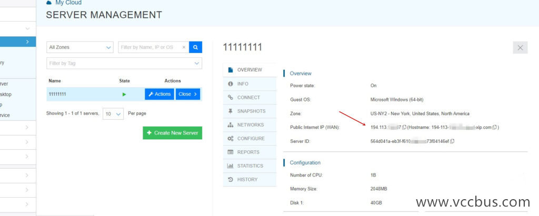
Task: Focus the Filter by Name, IP or OS field
Action: [150, 47]
